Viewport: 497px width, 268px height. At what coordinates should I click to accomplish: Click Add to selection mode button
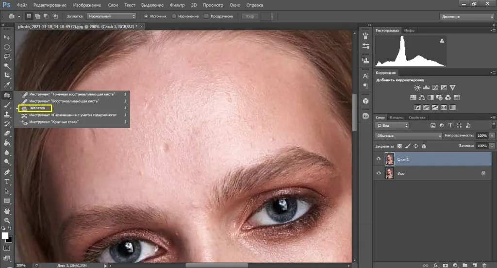click(x=38, y=16)
